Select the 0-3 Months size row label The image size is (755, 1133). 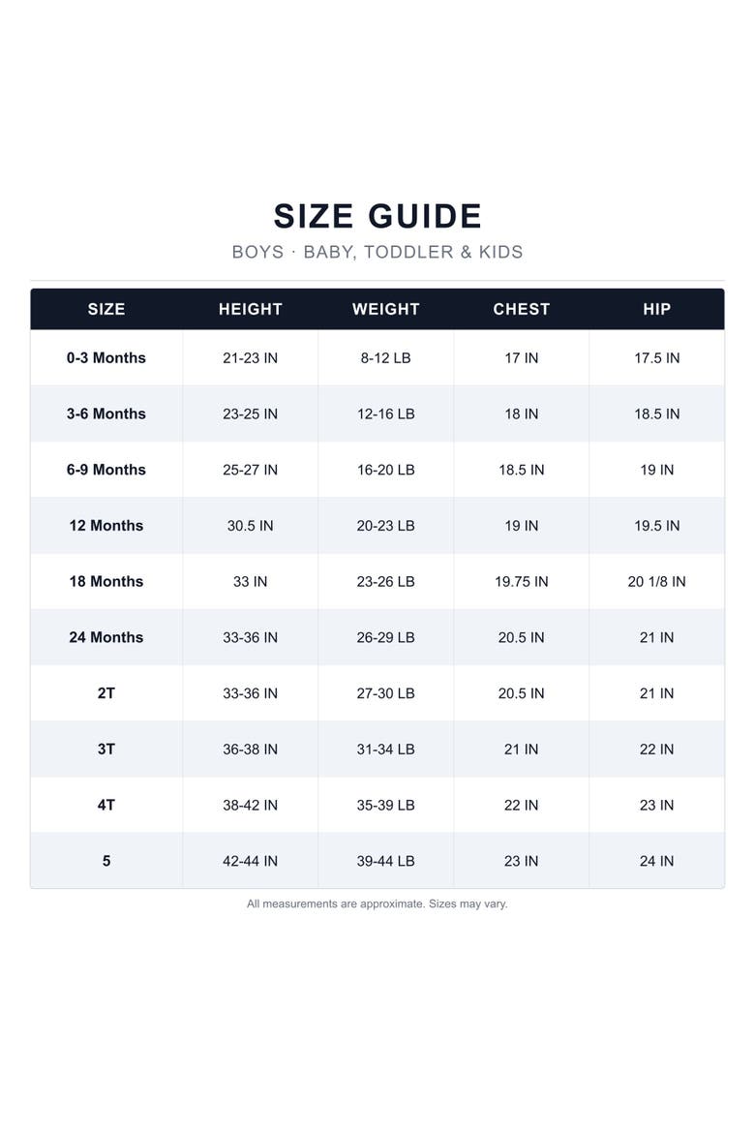[106, 357]
